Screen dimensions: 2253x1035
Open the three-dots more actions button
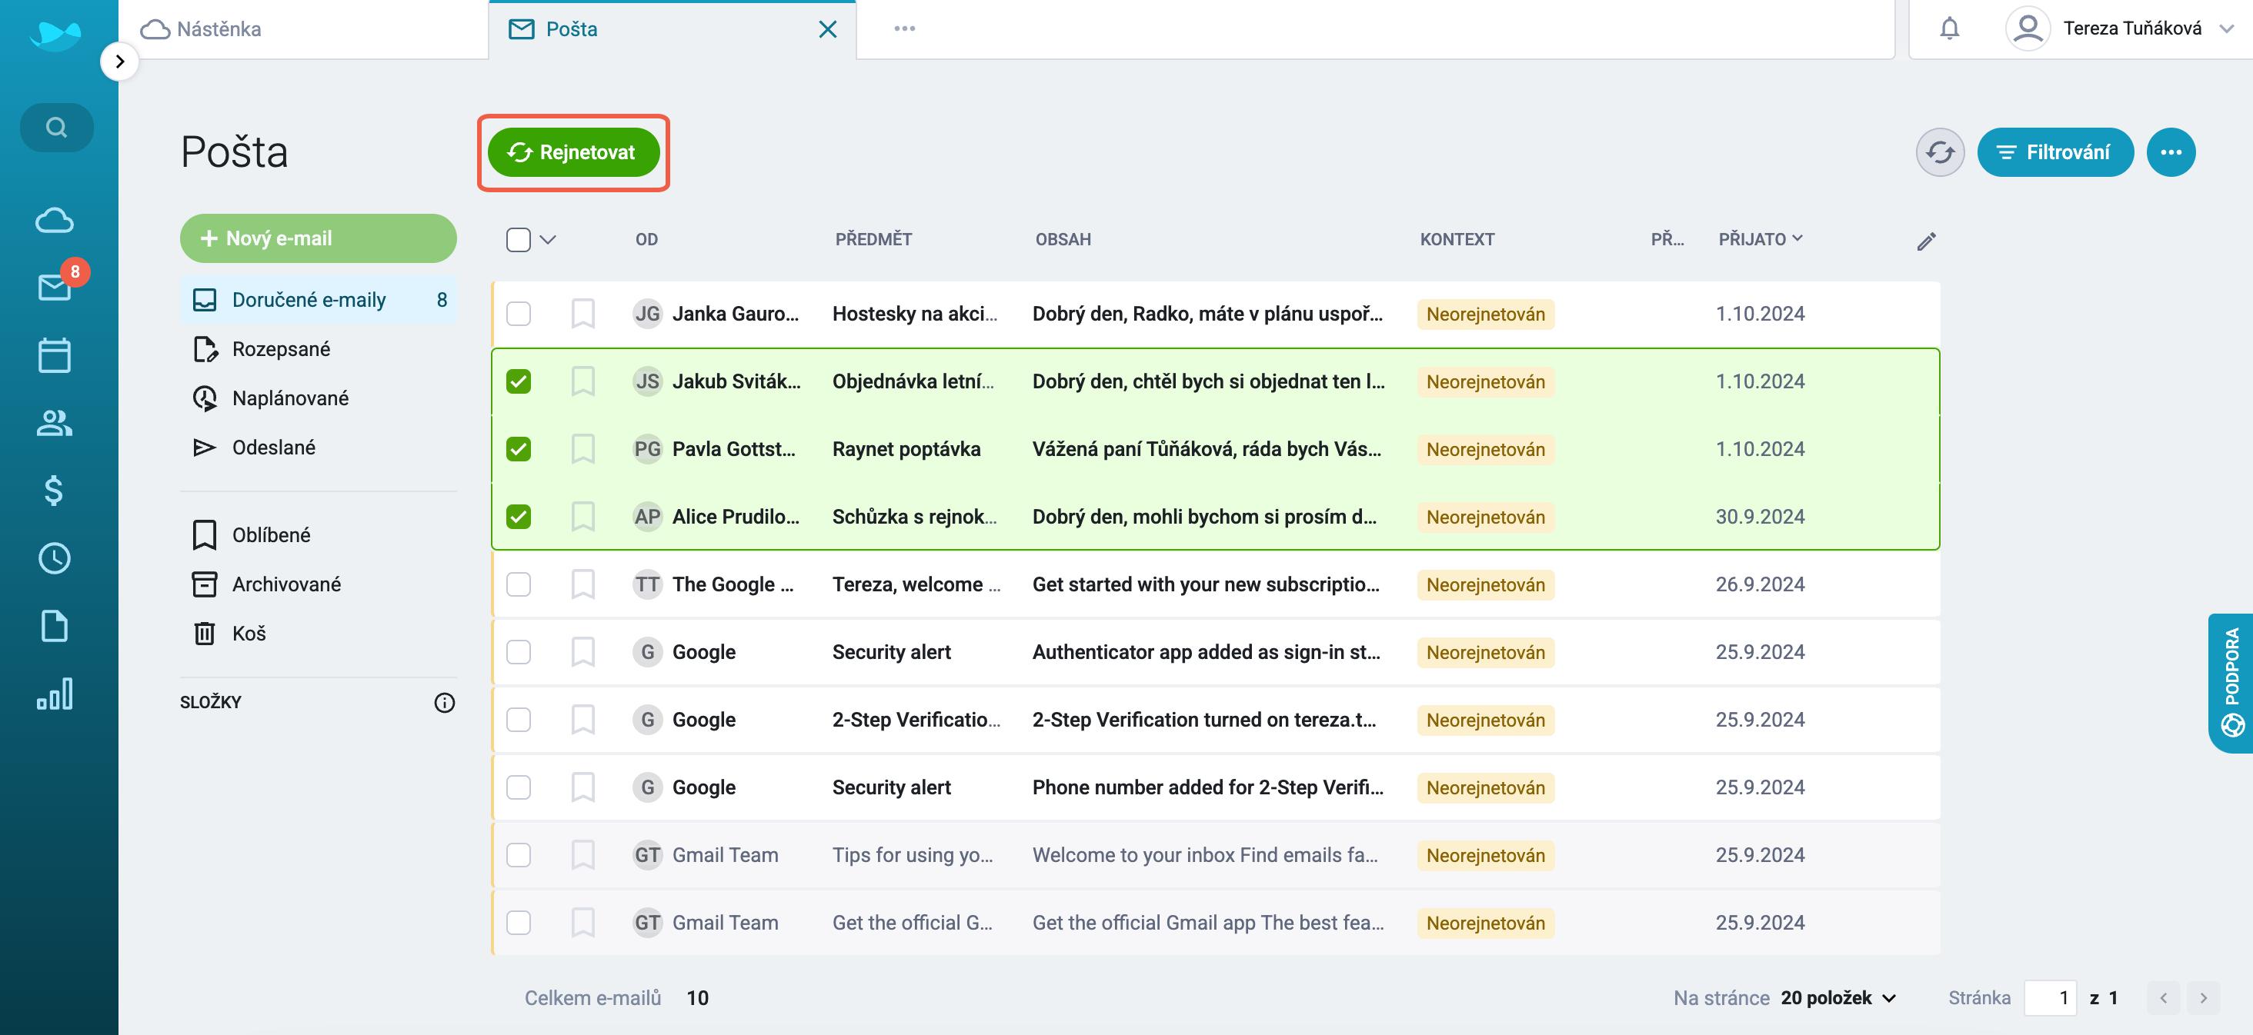2171,152
